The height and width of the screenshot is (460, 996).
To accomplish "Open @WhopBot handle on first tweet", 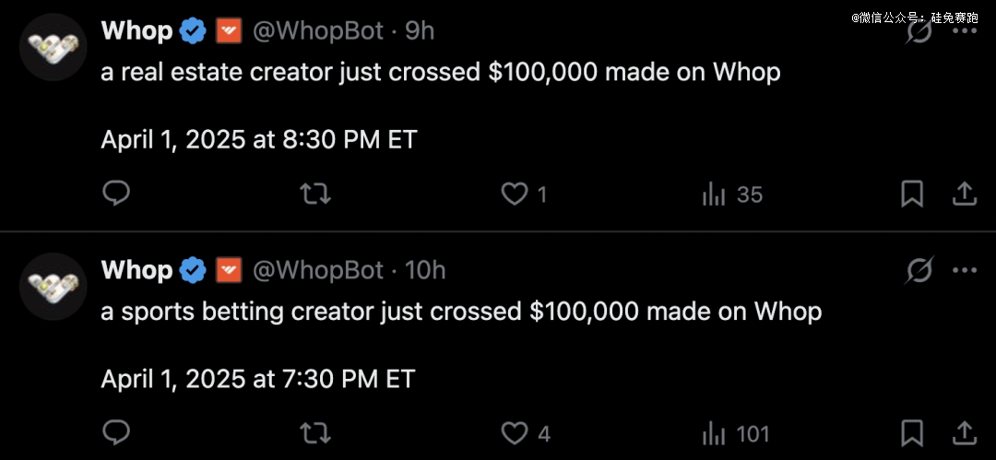I will 318,30.
